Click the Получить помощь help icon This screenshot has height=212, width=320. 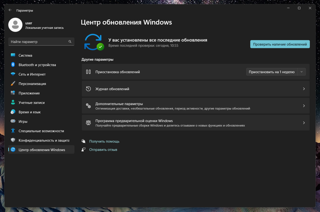pos(84,141)
